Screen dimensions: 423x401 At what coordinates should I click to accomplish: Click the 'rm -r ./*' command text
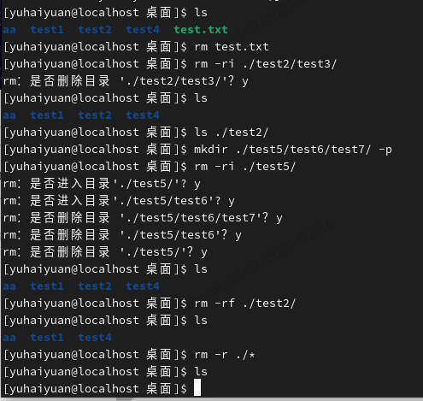click(225, 355)
